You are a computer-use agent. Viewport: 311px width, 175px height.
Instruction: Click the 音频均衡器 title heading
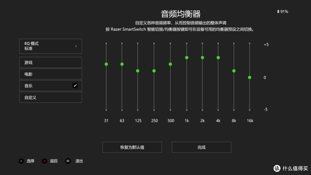[x=180, y=14]
